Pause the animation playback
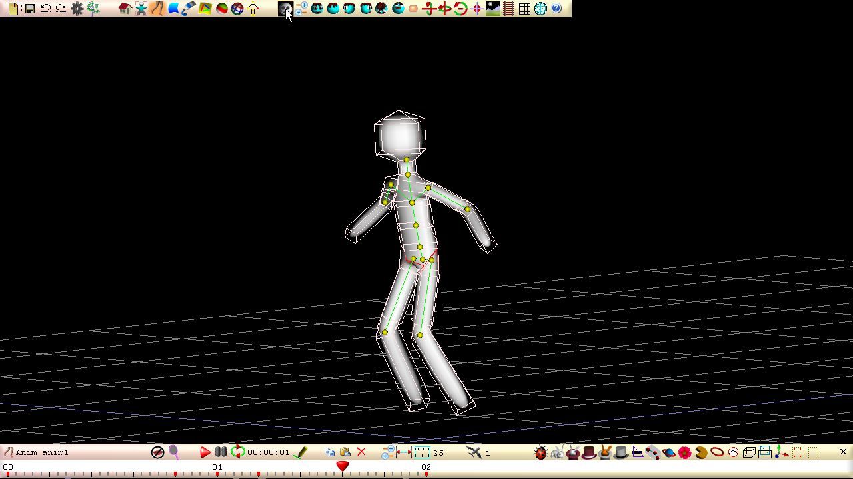This screenshot has height=479, width=853. (221, 452)
